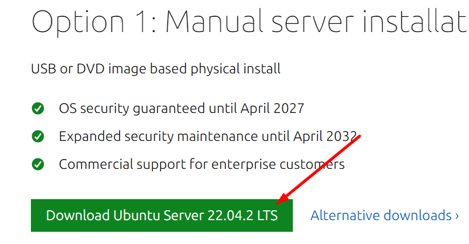Click the word 'Download' on green button
The width and height of the screenshot is (469, 244).
point(78,215)
